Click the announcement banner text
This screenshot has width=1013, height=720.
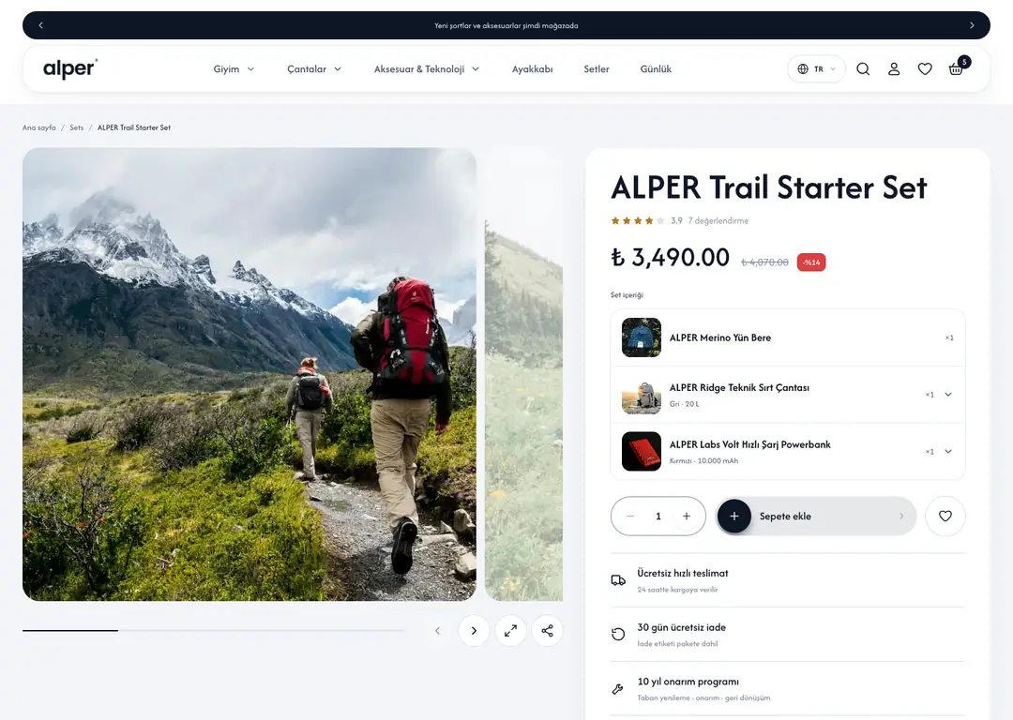[x=506, y=26]
